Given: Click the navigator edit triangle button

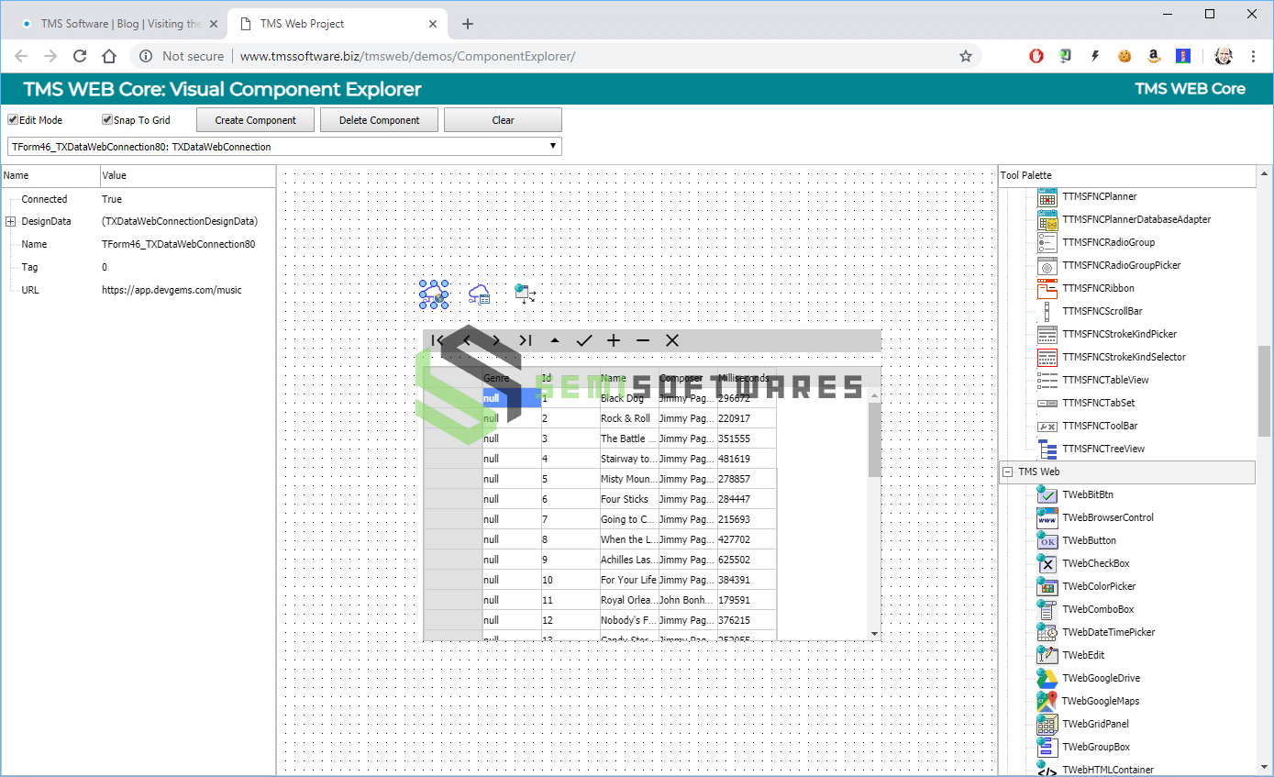Looking at the screenshot, I should tap(555, 340).
